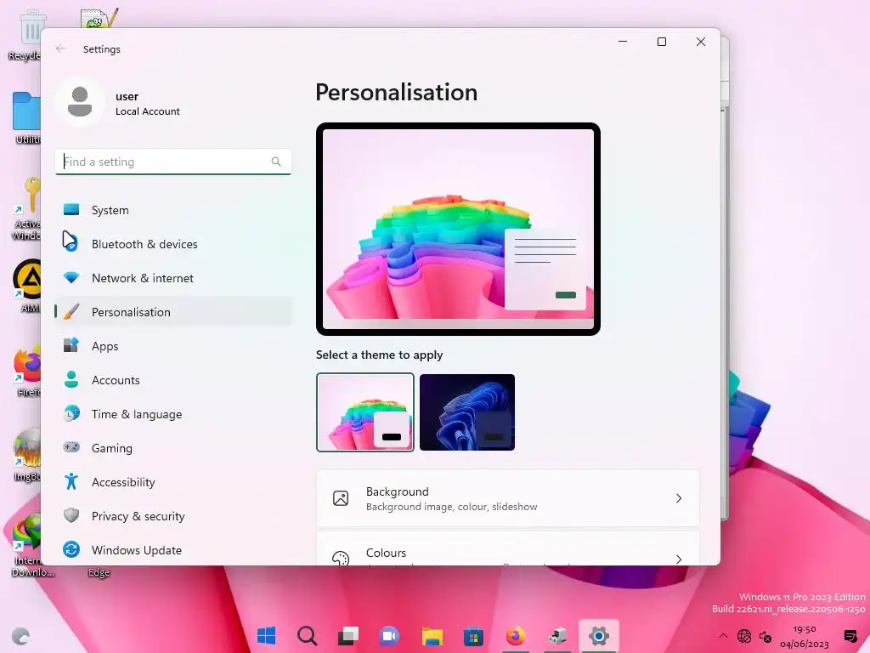Focus the Find a setting search box

coord(173,162)
